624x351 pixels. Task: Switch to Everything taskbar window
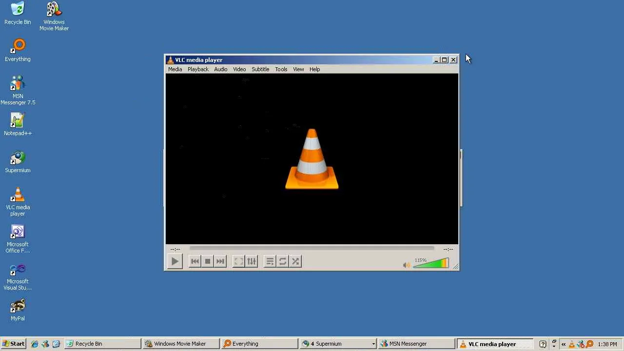(x=259, y=344)
